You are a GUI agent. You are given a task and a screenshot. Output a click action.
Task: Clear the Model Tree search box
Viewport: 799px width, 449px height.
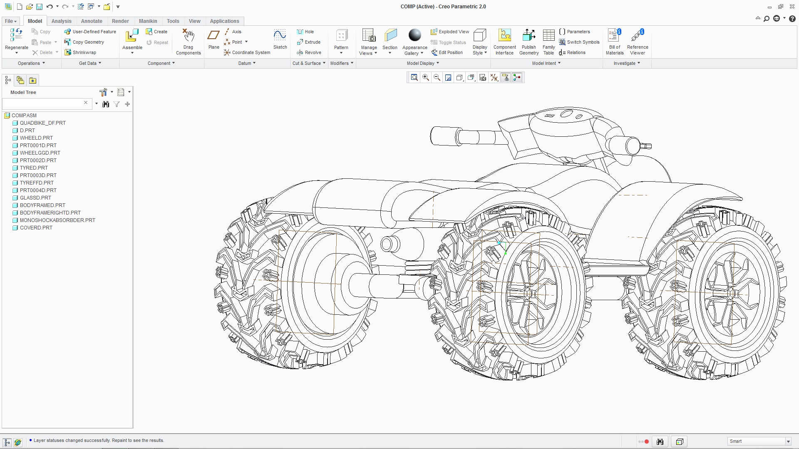[86, 103]
